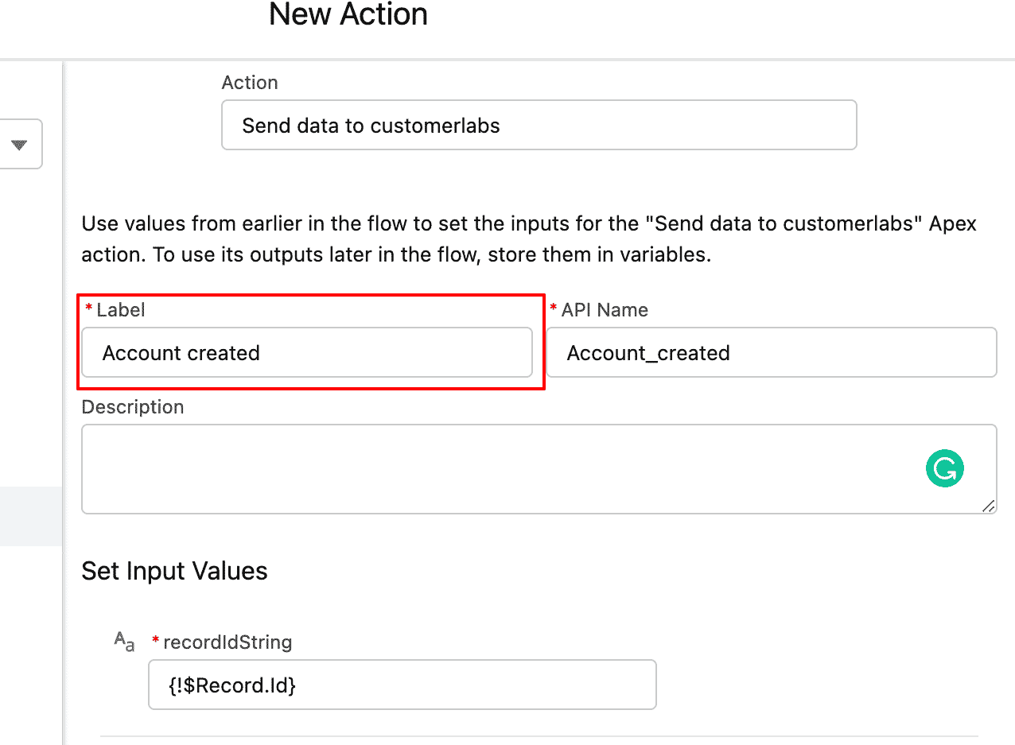Click the recordIdString field '{!$Record.Id}'
This screenshot has height=745, width=1015.
[402, 685]
